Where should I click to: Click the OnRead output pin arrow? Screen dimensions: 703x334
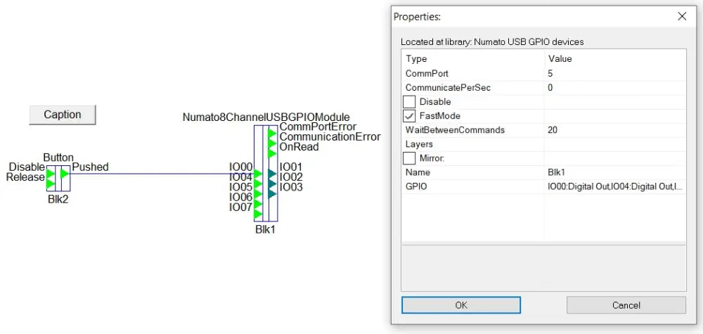click(271, 153)
